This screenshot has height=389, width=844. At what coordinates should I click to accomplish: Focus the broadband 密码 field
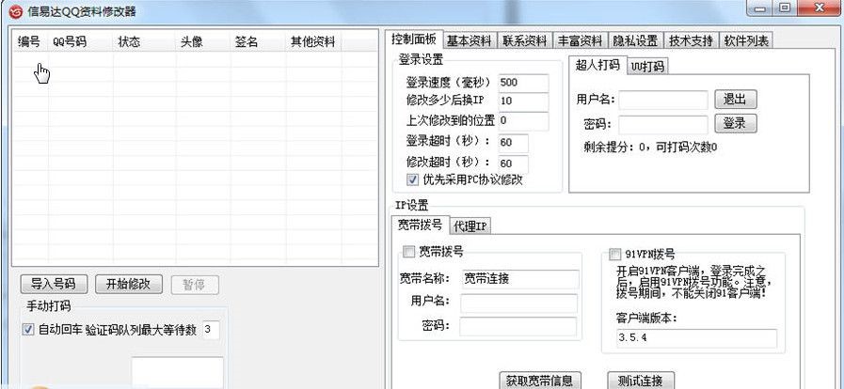(x=518, y=327)
